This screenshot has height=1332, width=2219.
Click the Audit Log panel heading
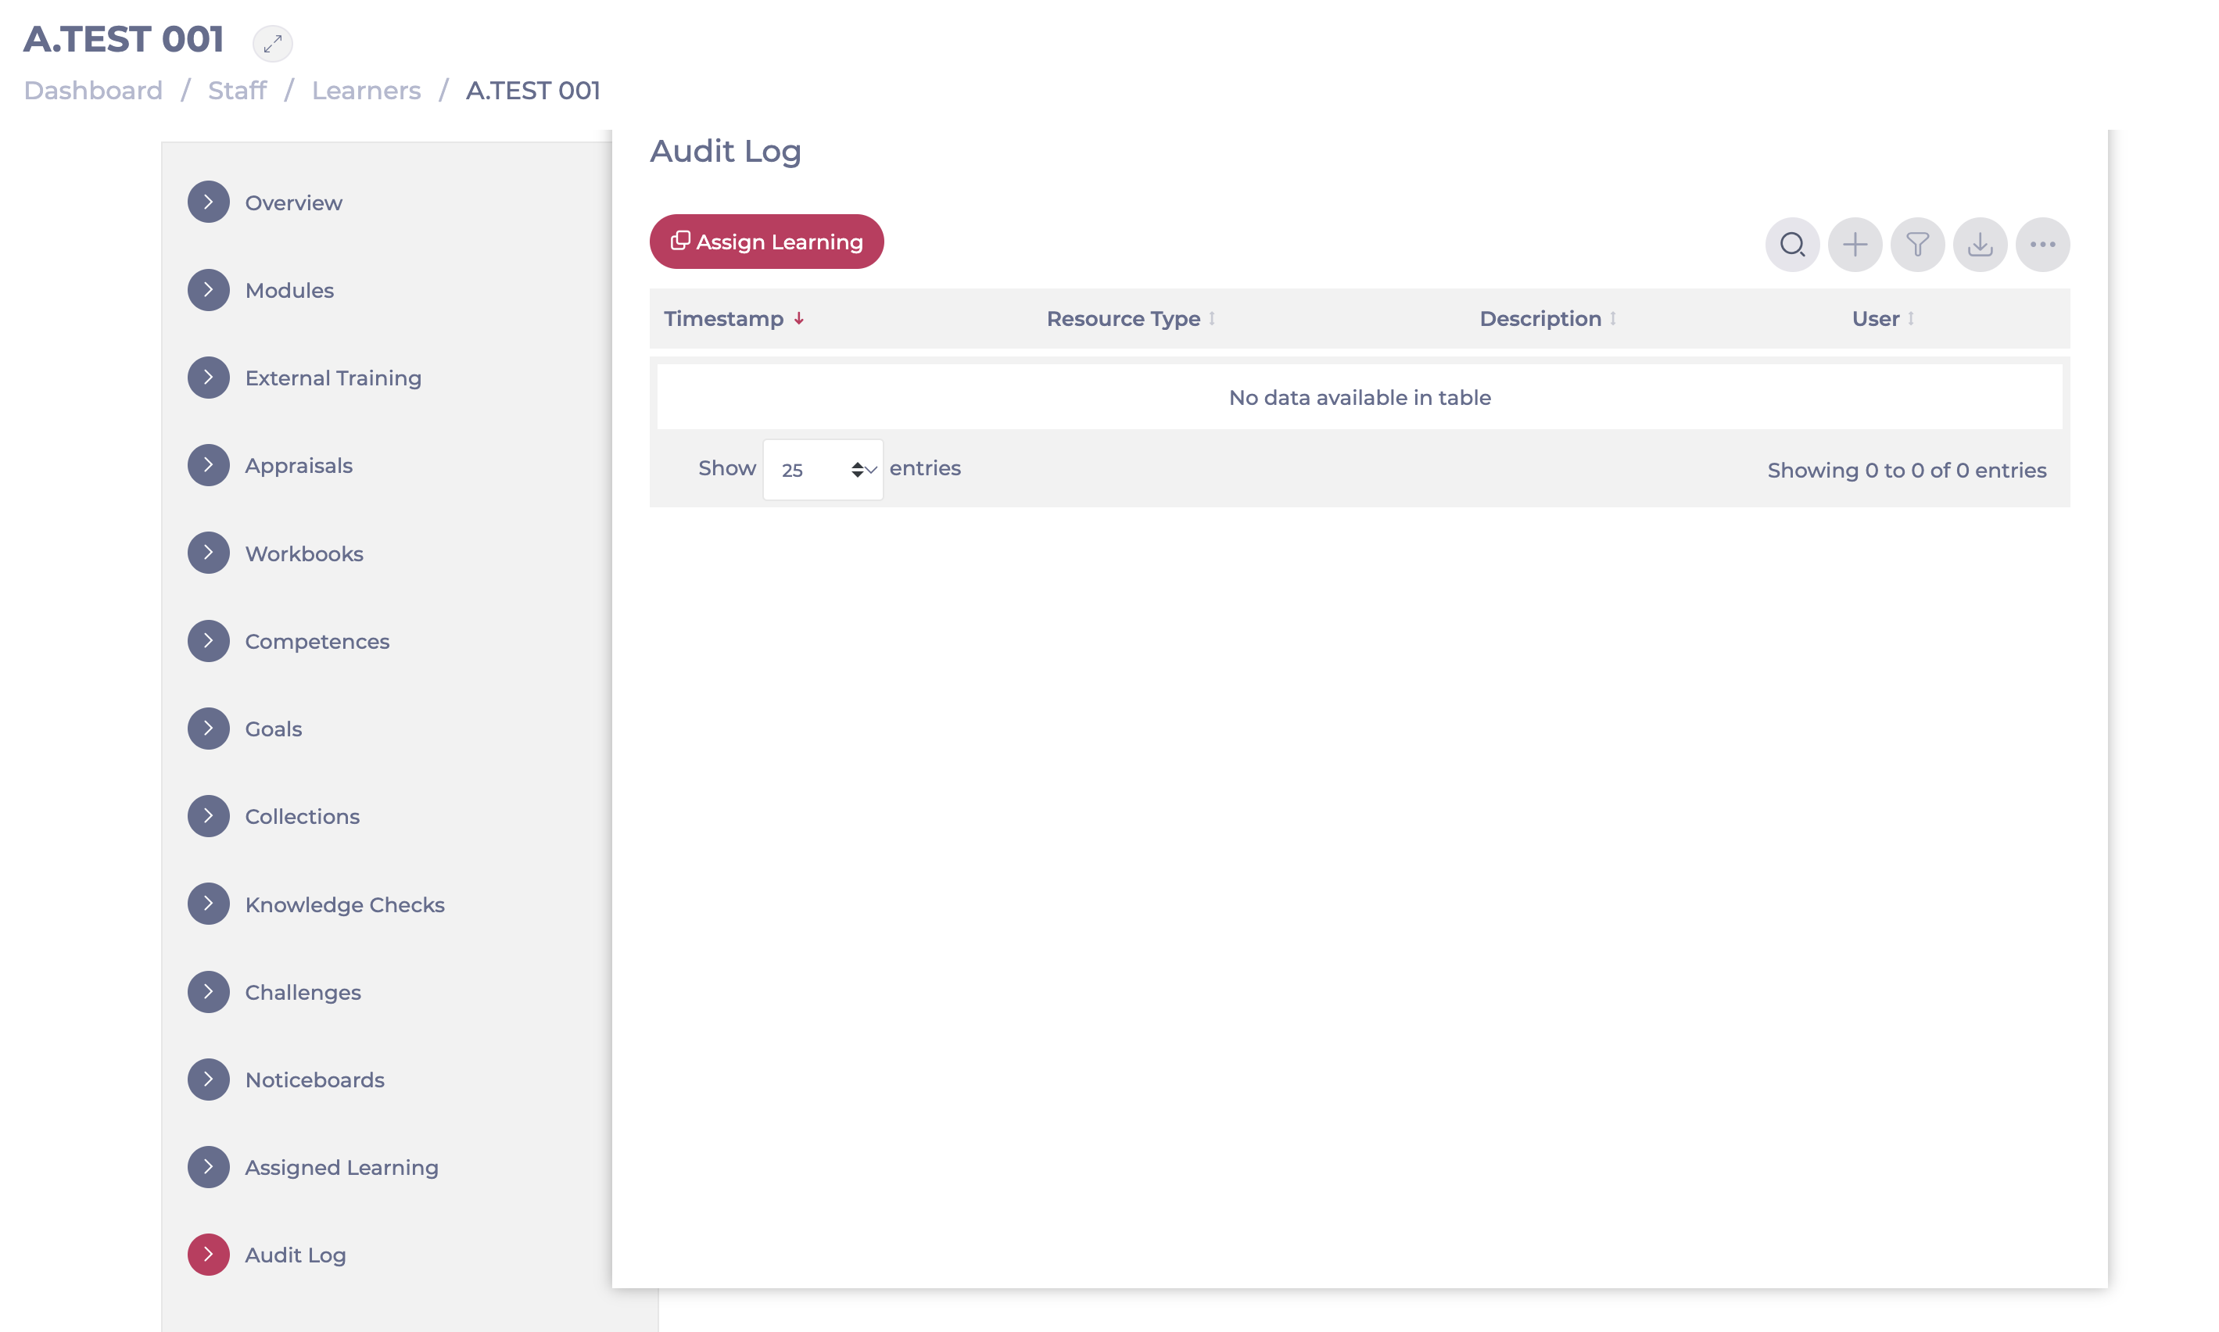tap(726, 151)
